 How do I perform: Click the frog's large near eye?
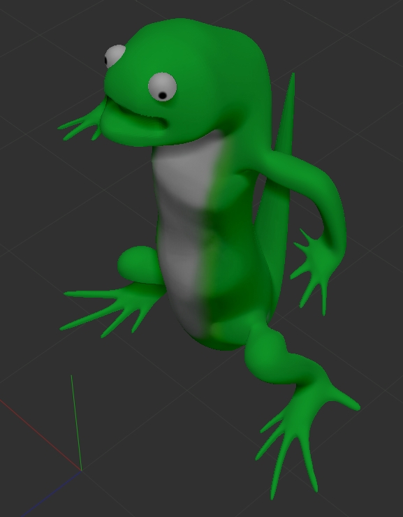(x=163, y=87)
